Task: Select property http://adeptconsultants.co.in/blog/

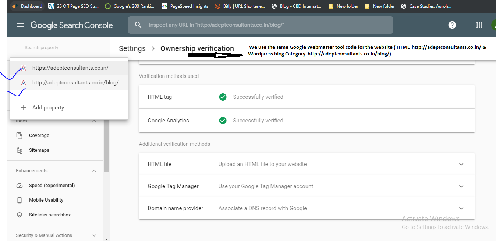Action: pos(69,83)
